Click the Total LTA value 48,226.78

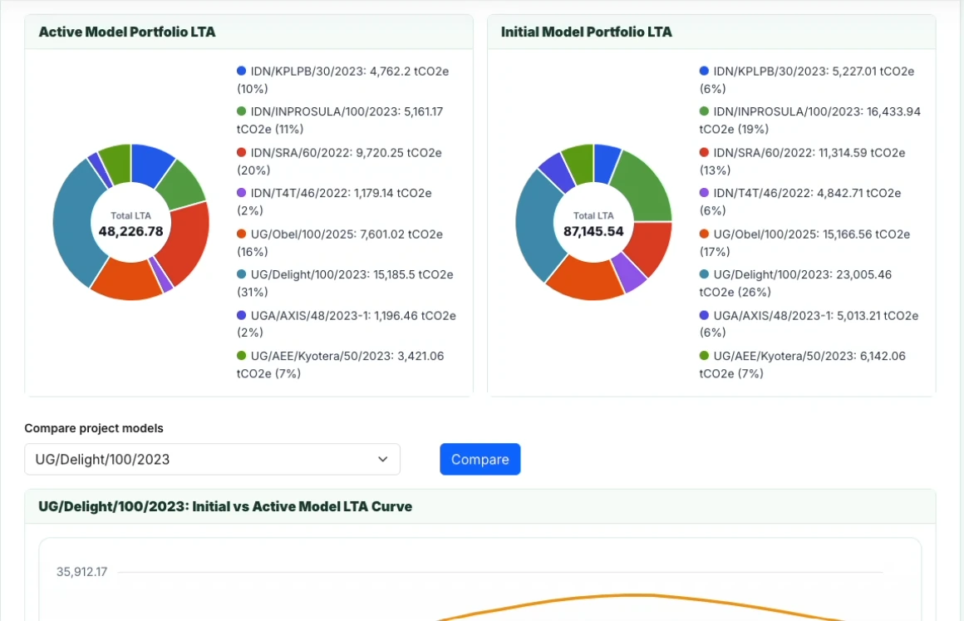tap(131, 231)
